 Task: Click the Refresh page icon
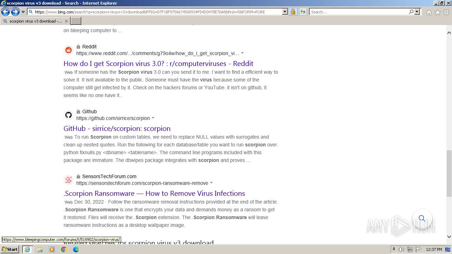coord(303,12)
